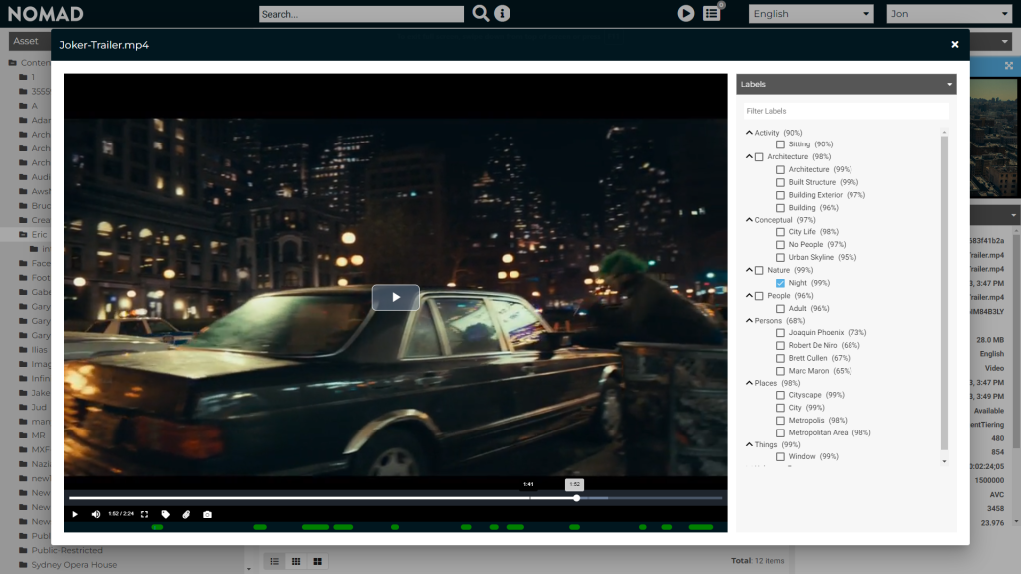
Task: Click the NOMAD logo
Action: tap(46, 14)
